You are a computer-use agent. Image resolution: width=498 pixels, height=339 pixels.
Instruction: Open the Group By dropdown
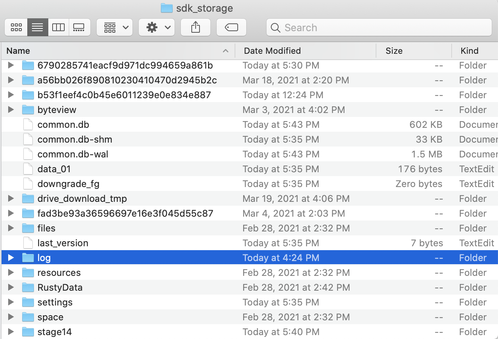[x=115, y=27]
